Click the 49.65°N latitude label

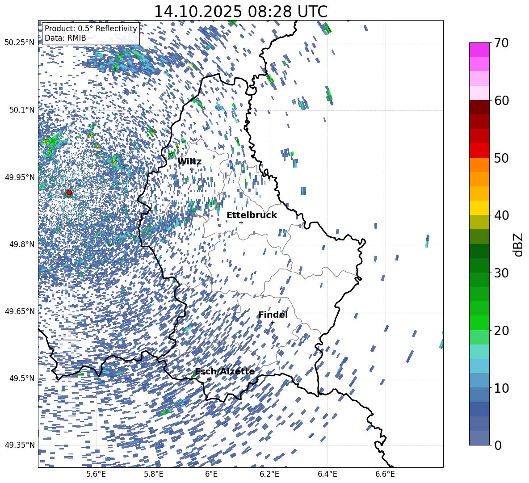20,311
